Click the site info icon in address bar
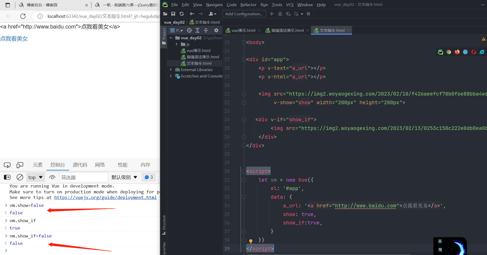 [40, 16]
